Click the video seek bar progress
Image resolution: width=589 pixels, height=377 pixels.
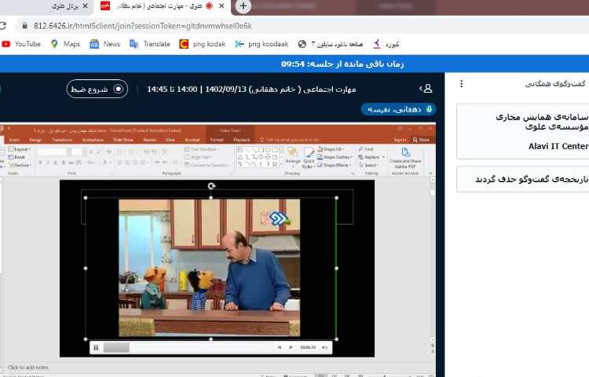[188, 348]
